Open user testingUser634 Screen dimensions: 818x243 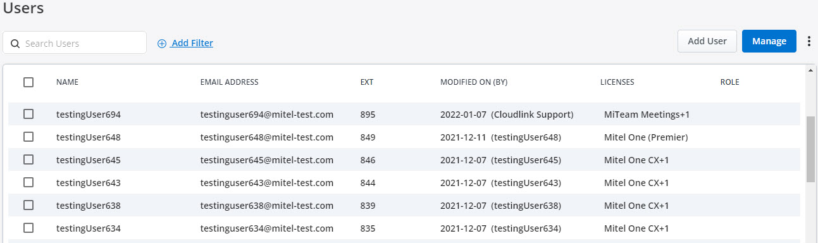(88, 228)
